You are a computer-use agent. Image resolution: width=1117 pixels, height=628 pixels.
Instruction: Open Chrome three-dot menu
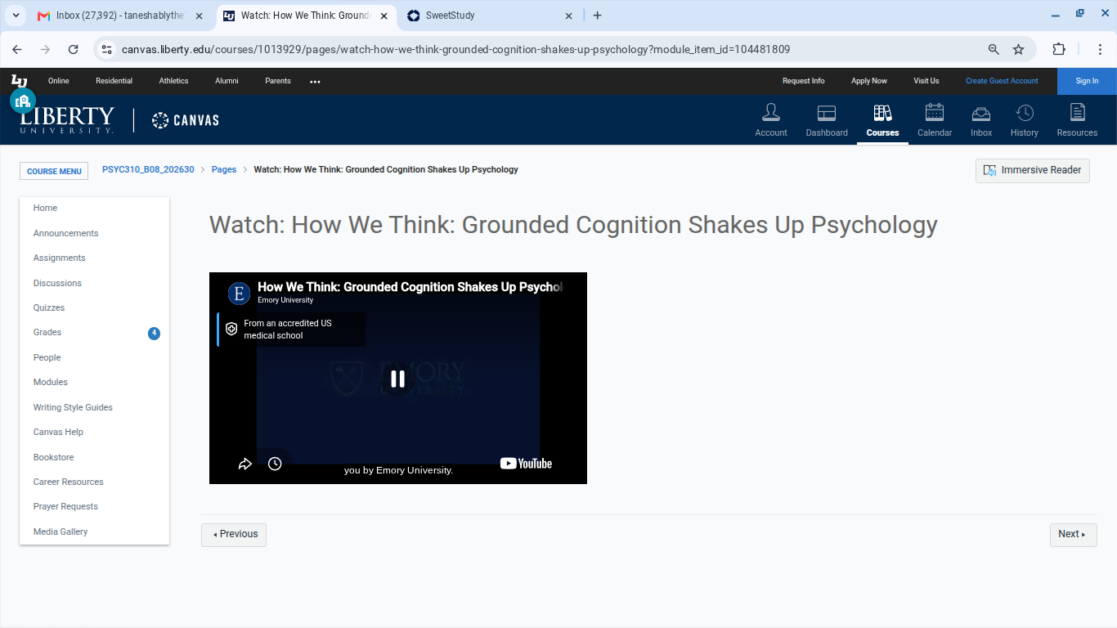click(x=1100, y=49)
